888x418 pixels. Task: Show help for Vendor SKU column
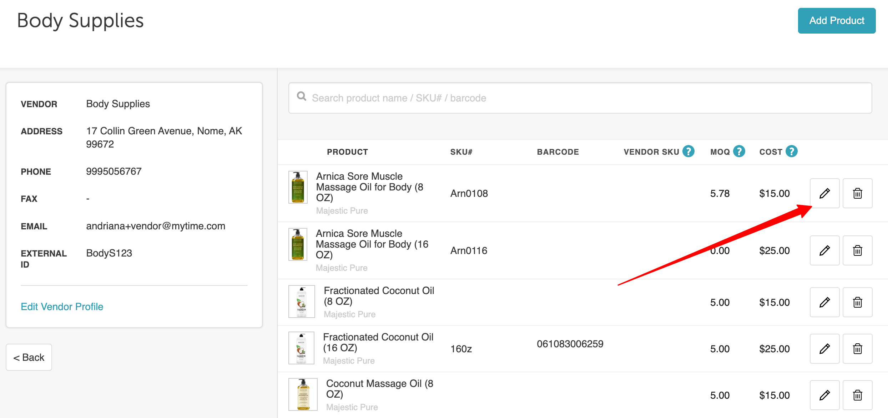pos(688,151)
